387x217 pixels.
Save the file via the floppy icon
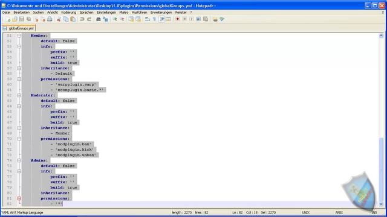point(22,19)
